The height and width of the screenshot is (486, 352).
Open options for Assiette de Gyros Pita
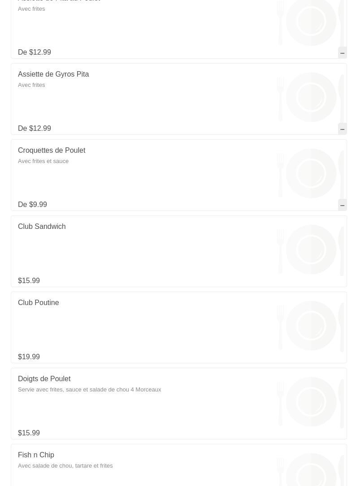click(342, 129)
